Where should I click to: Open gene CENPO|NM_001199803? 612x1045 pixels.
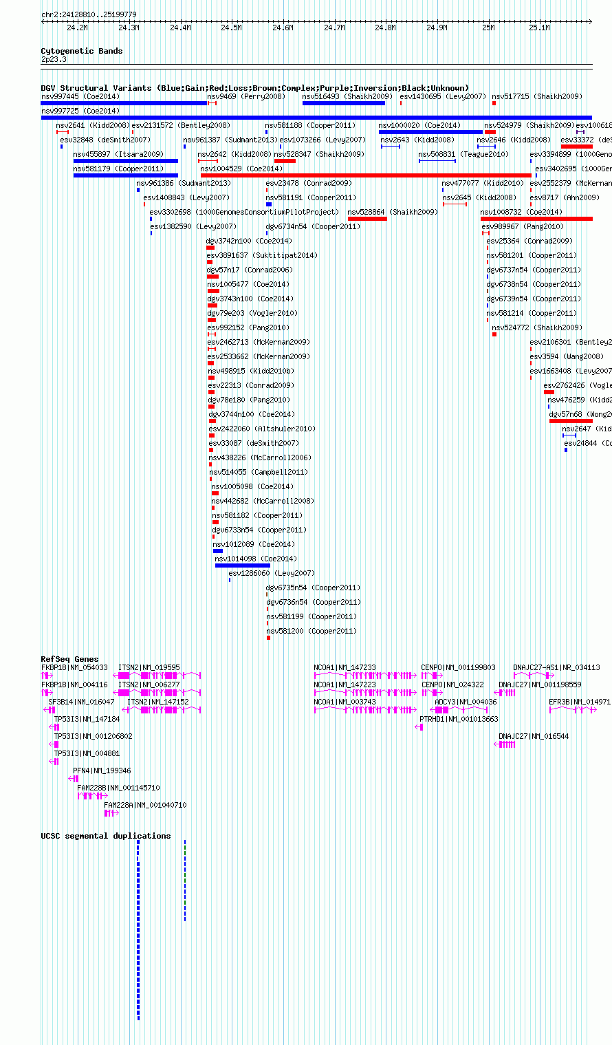click(x=458, y=668)
